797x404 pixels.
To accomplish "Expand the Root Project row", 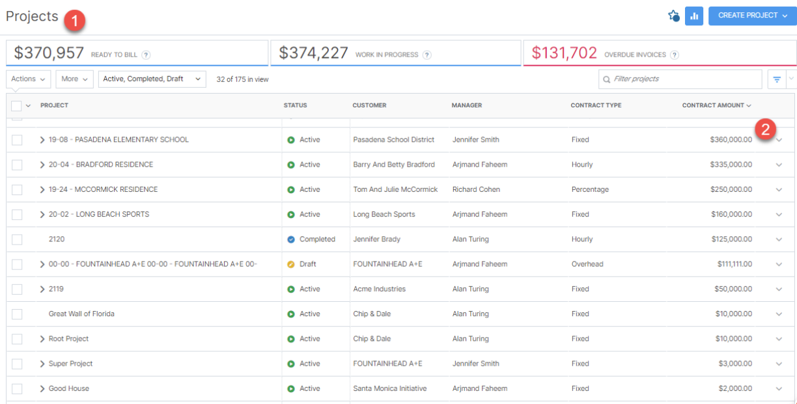I will 42,339.
